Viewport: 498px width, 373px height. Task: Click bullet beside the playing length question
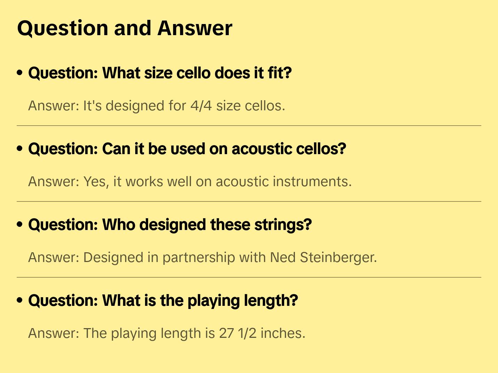20,301
